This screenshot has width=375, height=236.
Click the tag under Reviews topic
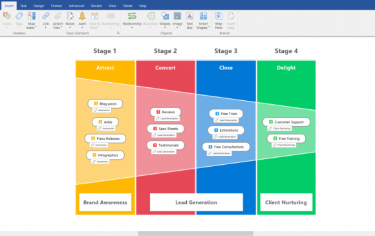click(x=167, y=118)
